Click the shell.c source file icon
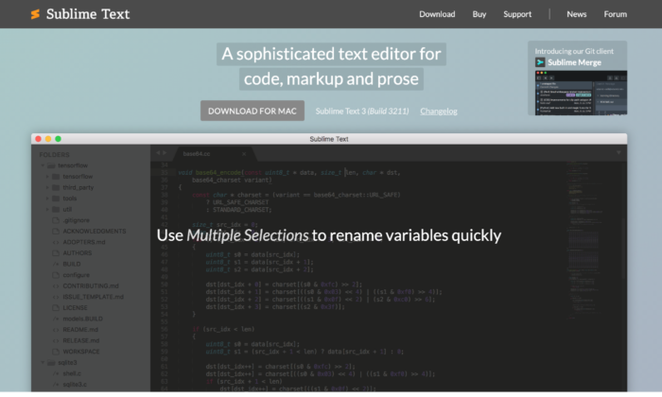 point(55,373)
